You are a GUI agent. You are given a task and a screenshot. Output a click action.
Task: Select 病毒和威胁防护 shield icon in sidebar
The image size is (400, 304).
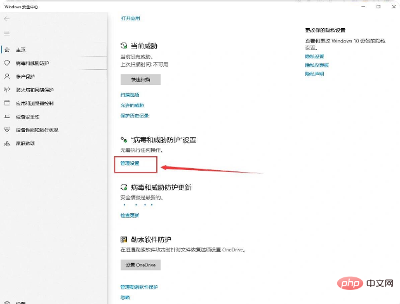pyautogui.click(x=7, y=63)
